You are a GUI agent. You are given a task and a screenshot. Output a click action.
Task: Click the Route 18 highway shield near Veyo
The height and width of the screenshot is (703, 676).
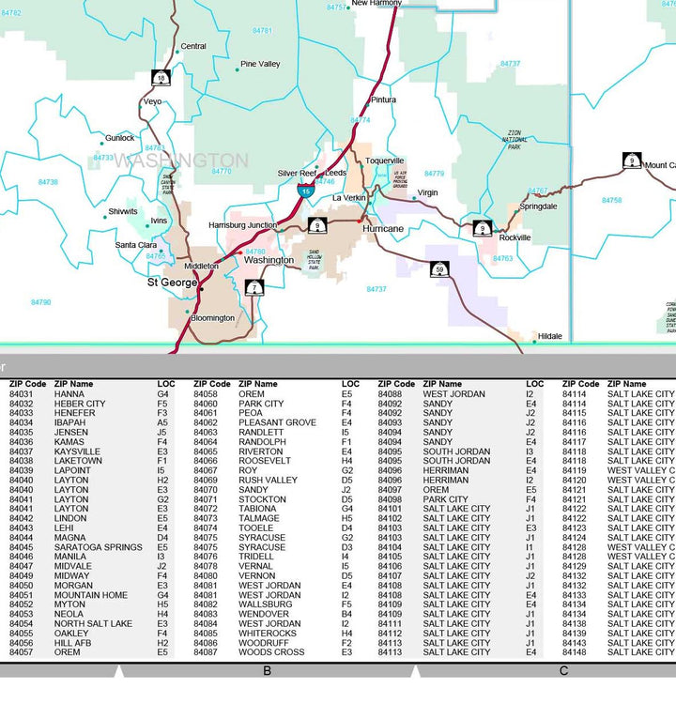click(161, 78)
